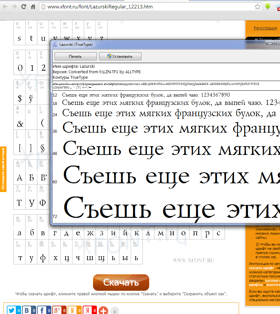Go forward in the browser
Viewport: 280px width, 314px height.
(14, 6)
